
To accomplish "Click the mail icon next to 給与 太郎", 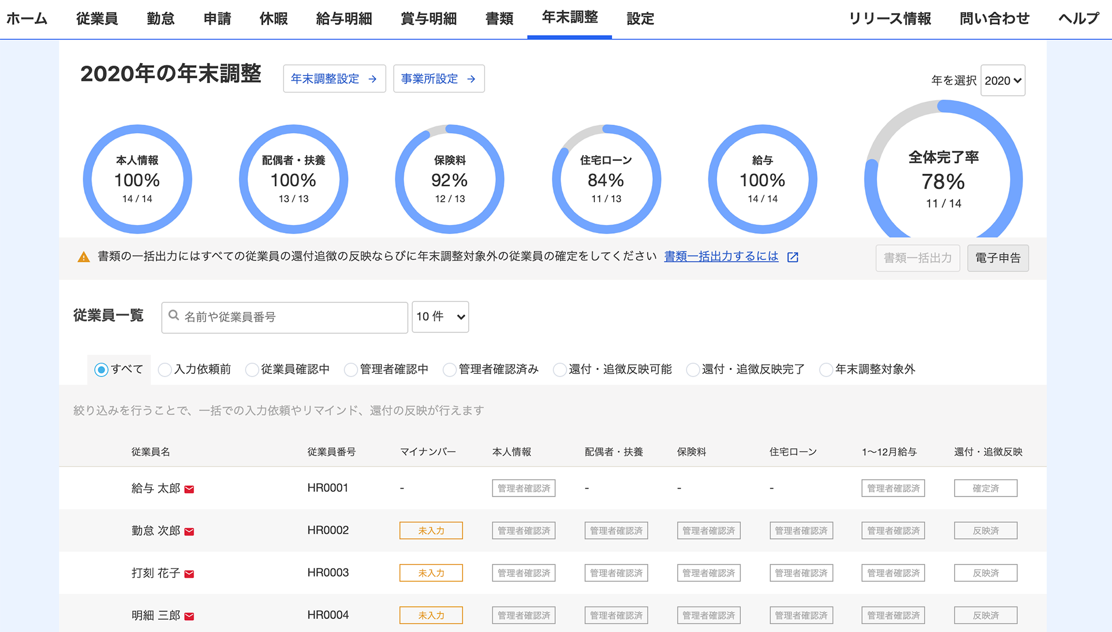I will point(189,489).
